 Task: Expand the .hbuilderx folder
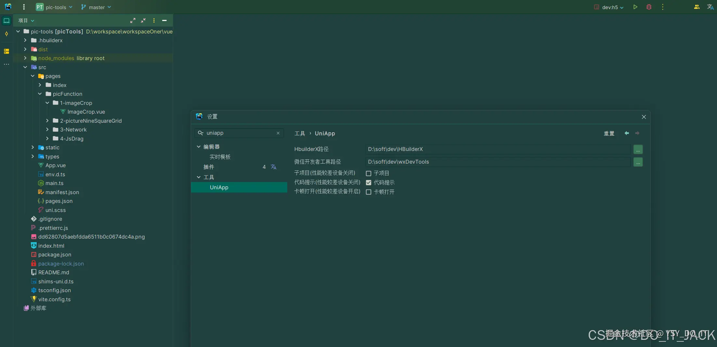pyautogui.click(x=25, y=40)
